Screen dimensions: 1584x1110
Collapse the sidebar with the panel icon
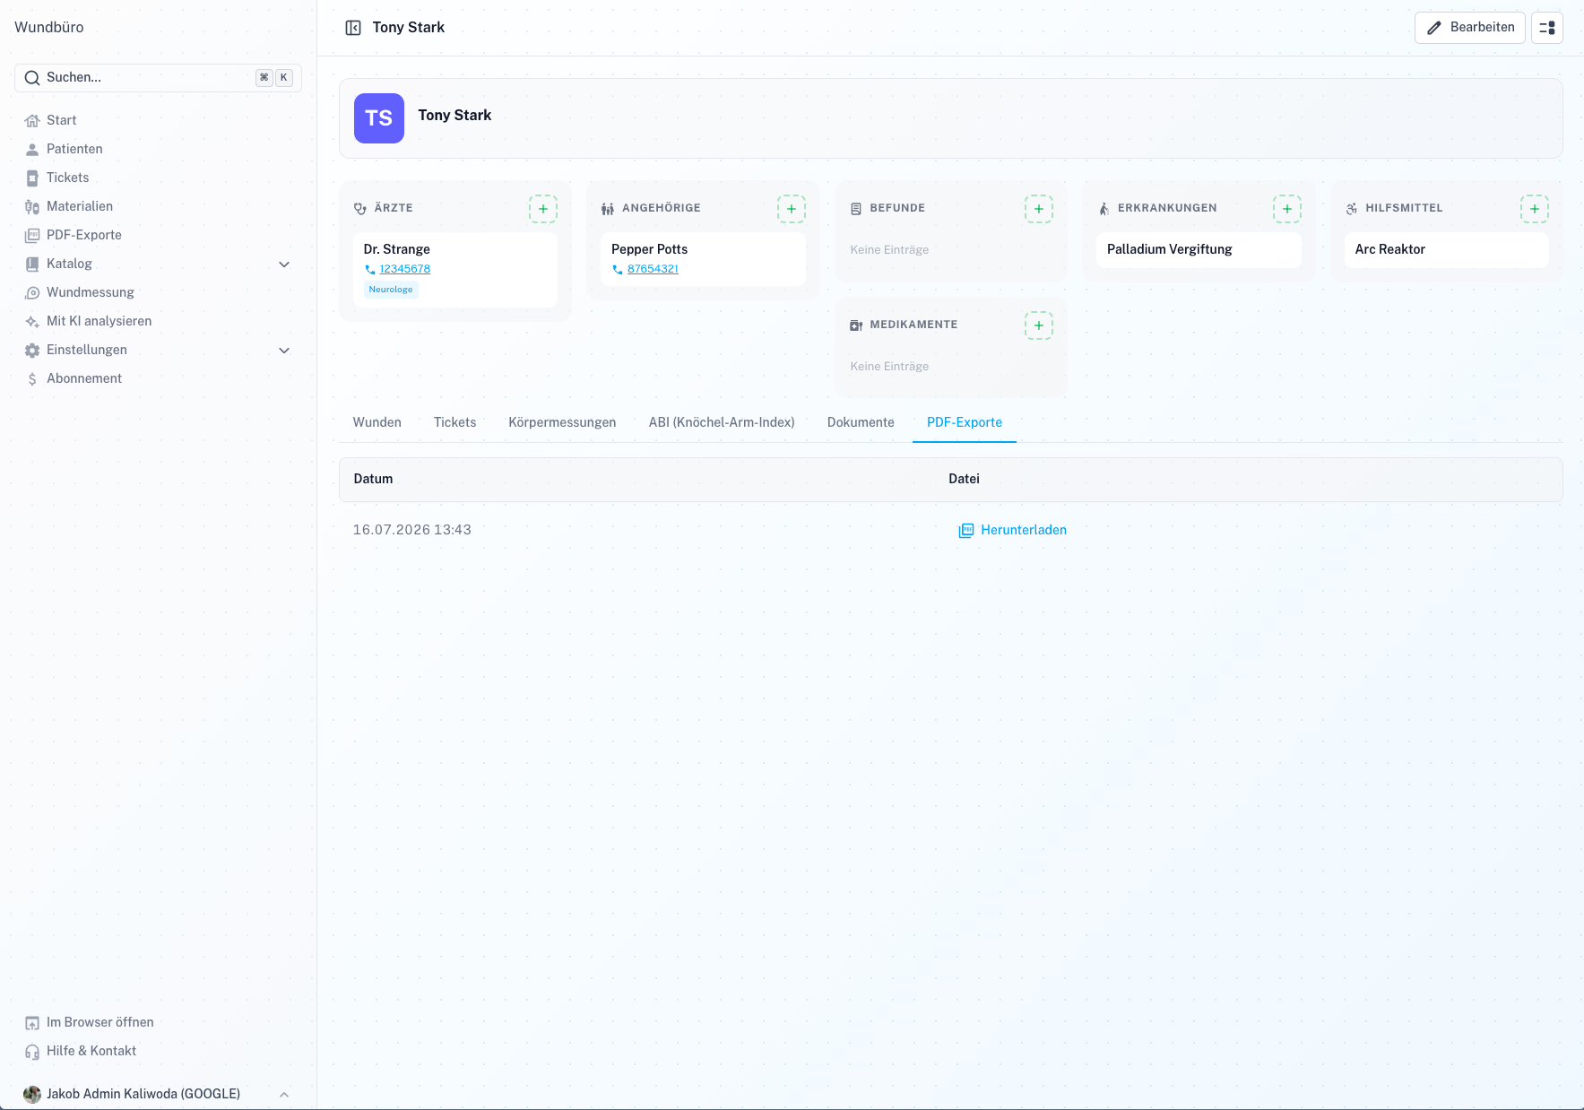click(353, 28)
